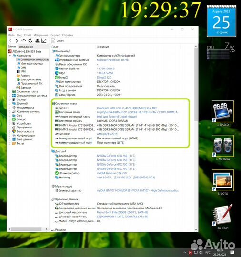Expand the Системная плата tree node
The image size is (241, 257).
[x=10, y=92]
